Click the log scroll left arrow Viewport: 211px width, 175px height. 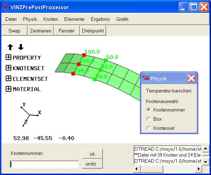136,169
